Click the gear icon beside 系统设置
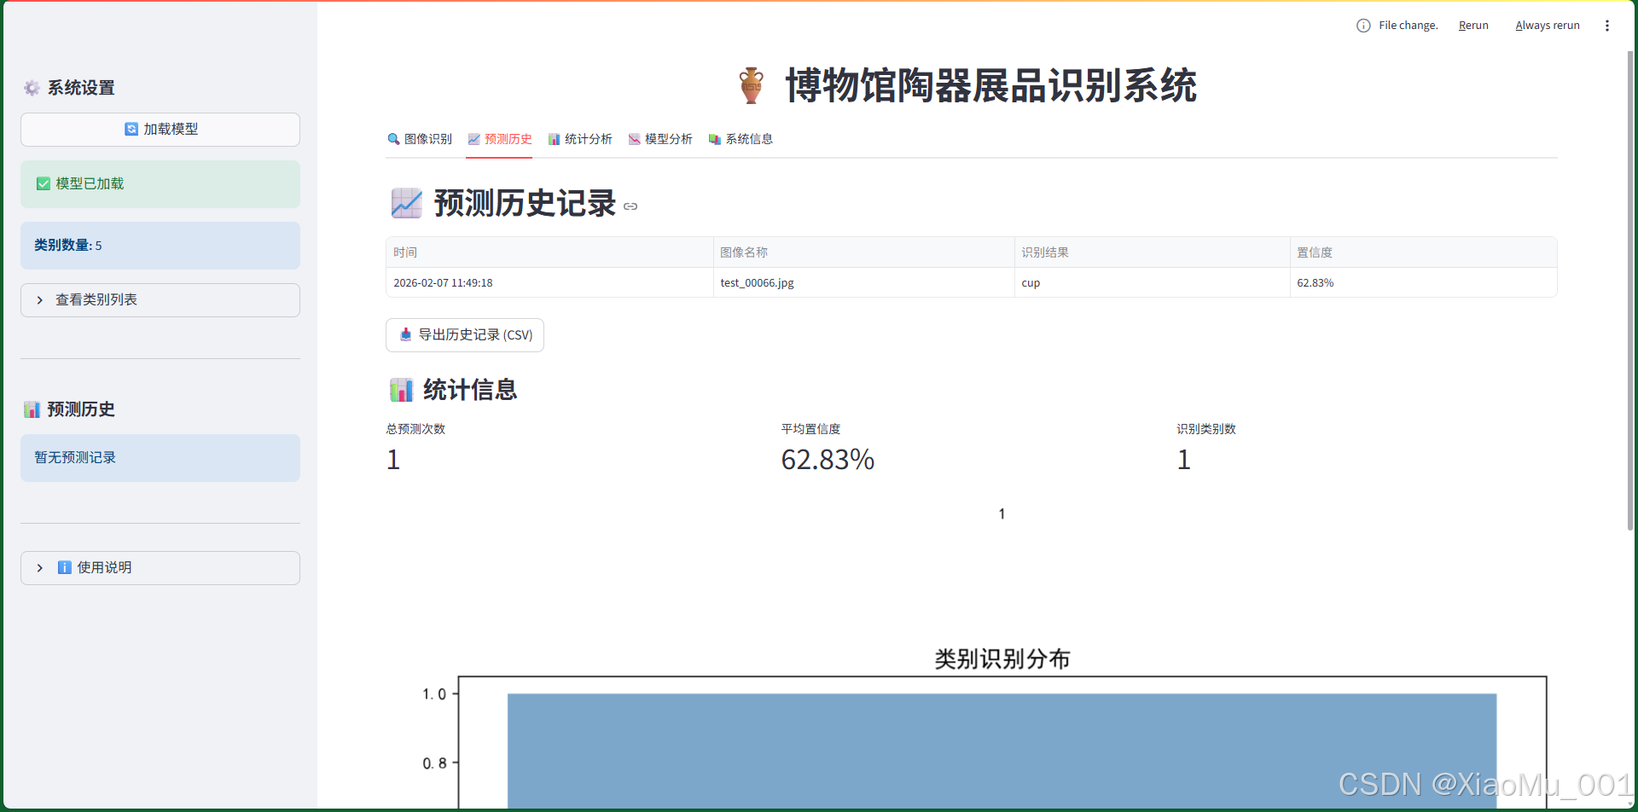The width and height of the screenshot is (1638, 812). (32, 88)
